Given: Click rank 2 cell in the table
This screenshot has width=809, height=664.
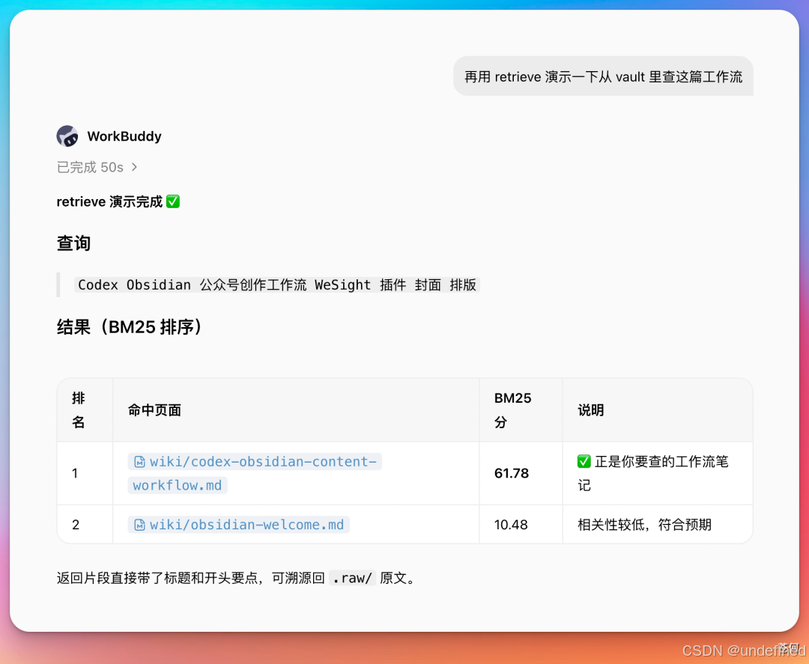Looking at the screenshot, I should coord(85,525).
